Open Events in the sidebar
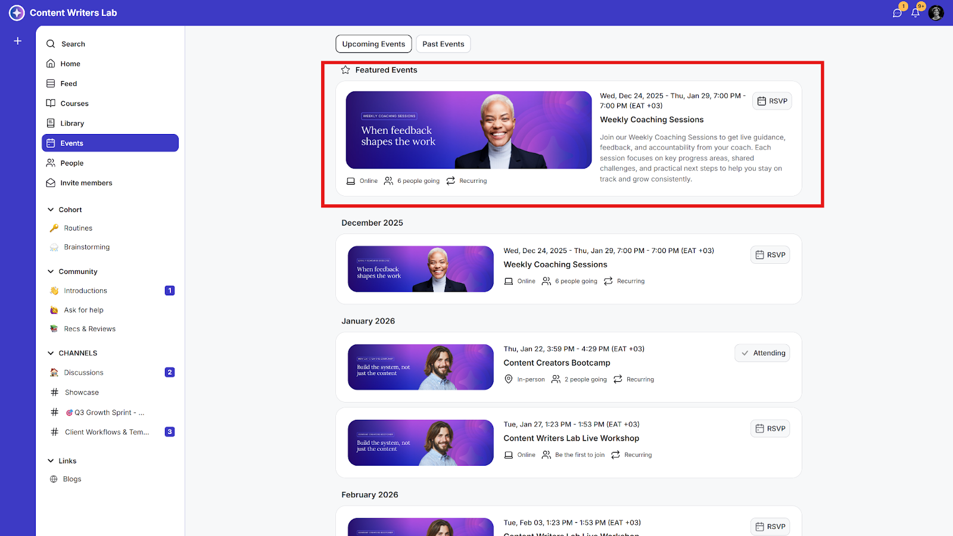Viewport: 953px width, 536px height. point(110,143)
